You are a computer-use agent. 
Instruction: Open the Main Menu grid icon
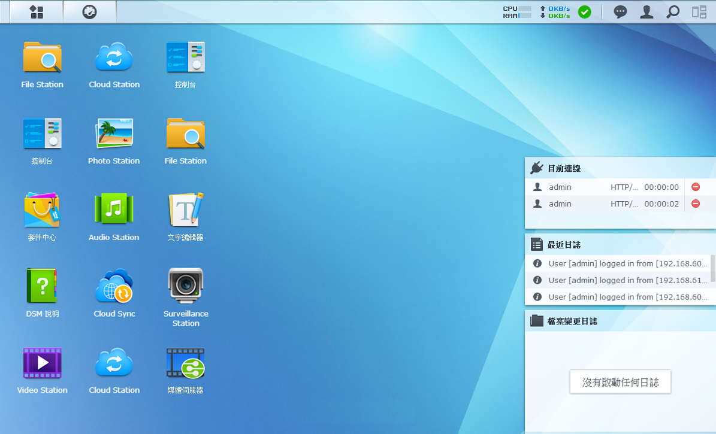37,12
